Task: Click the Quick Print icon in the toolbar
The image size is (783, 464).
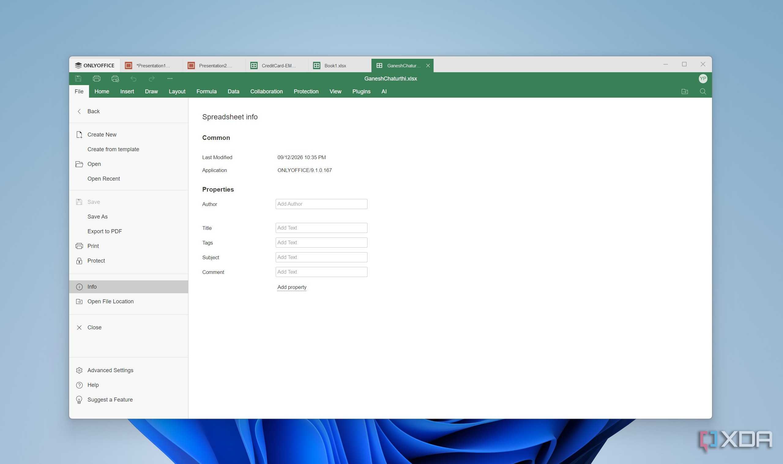Action: pos(115,79)
